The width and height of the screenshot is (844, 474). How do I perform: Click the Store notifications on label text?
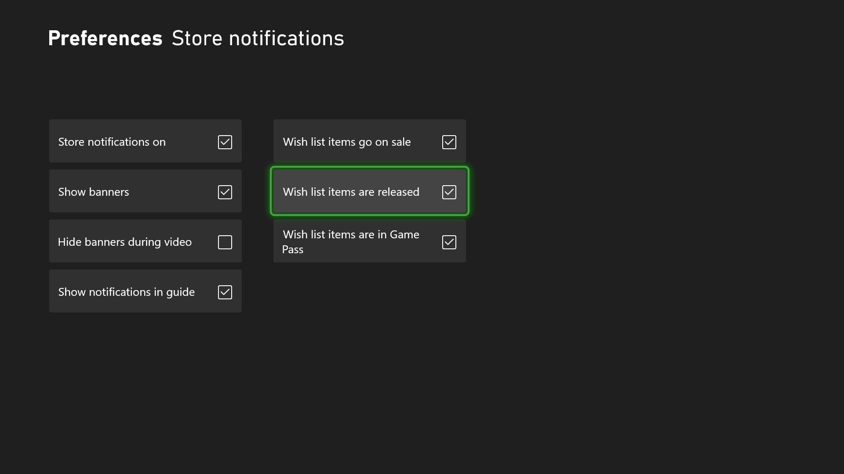[112, 142]
